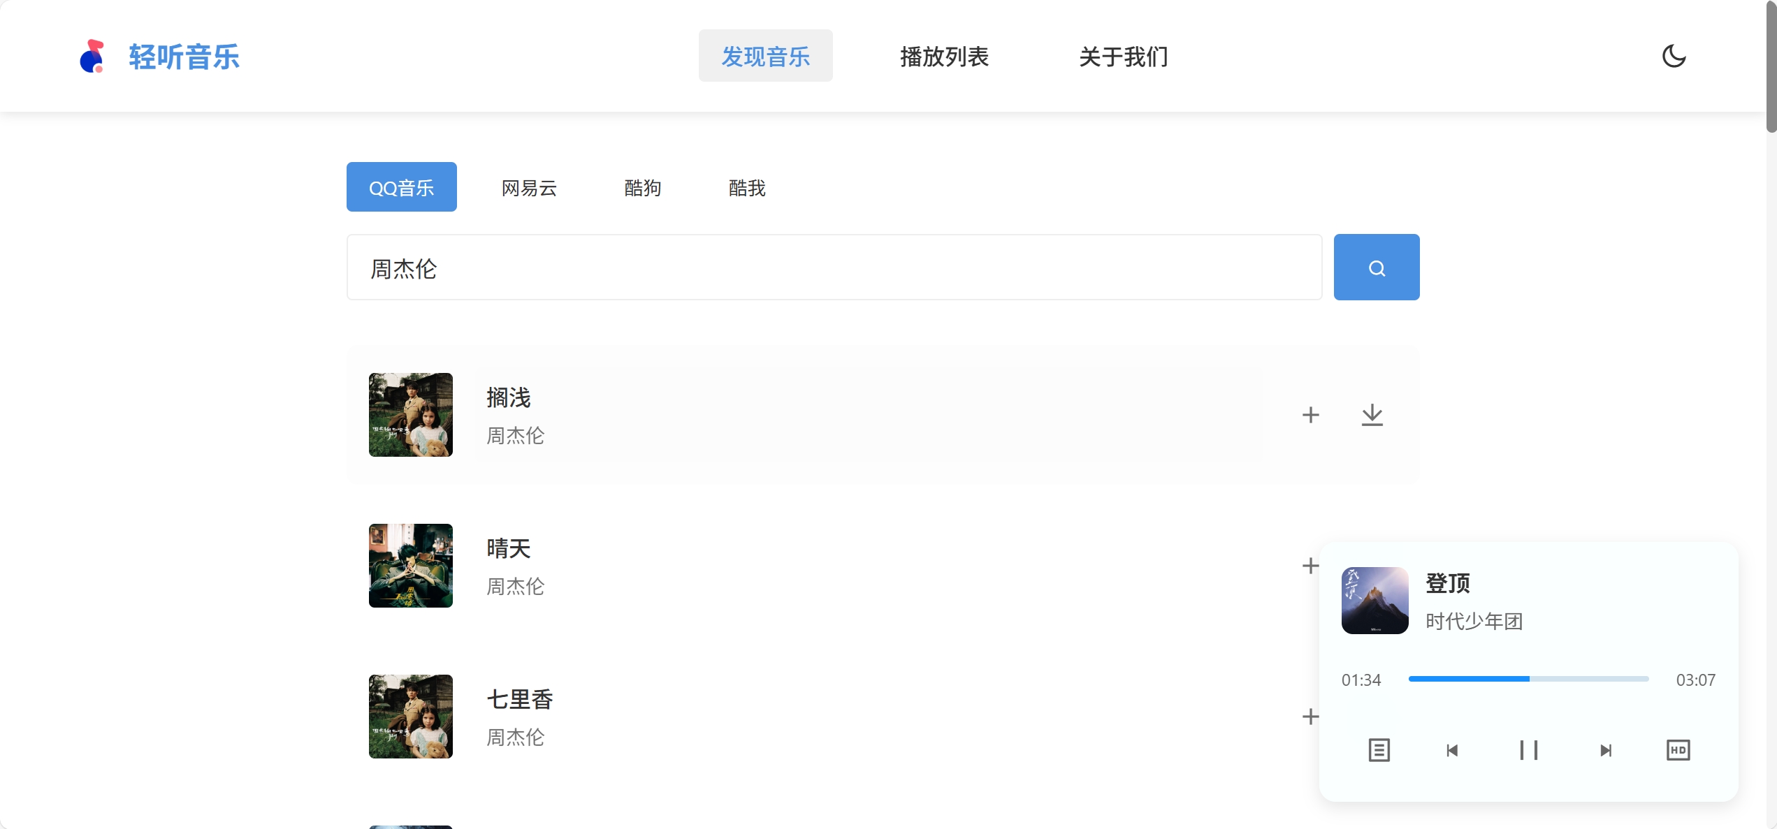Add 七里香 to playlist with plus icon
Viewport: 1777px width, 829px height.
point(1311,717)
